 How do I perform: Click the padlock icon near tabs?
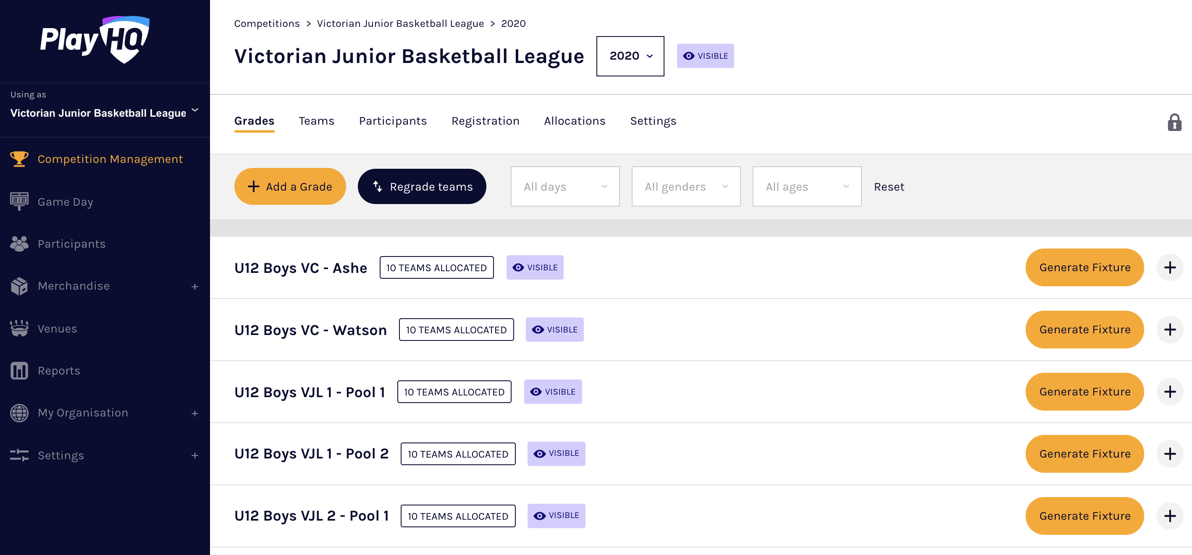[x=1174, y=123]
